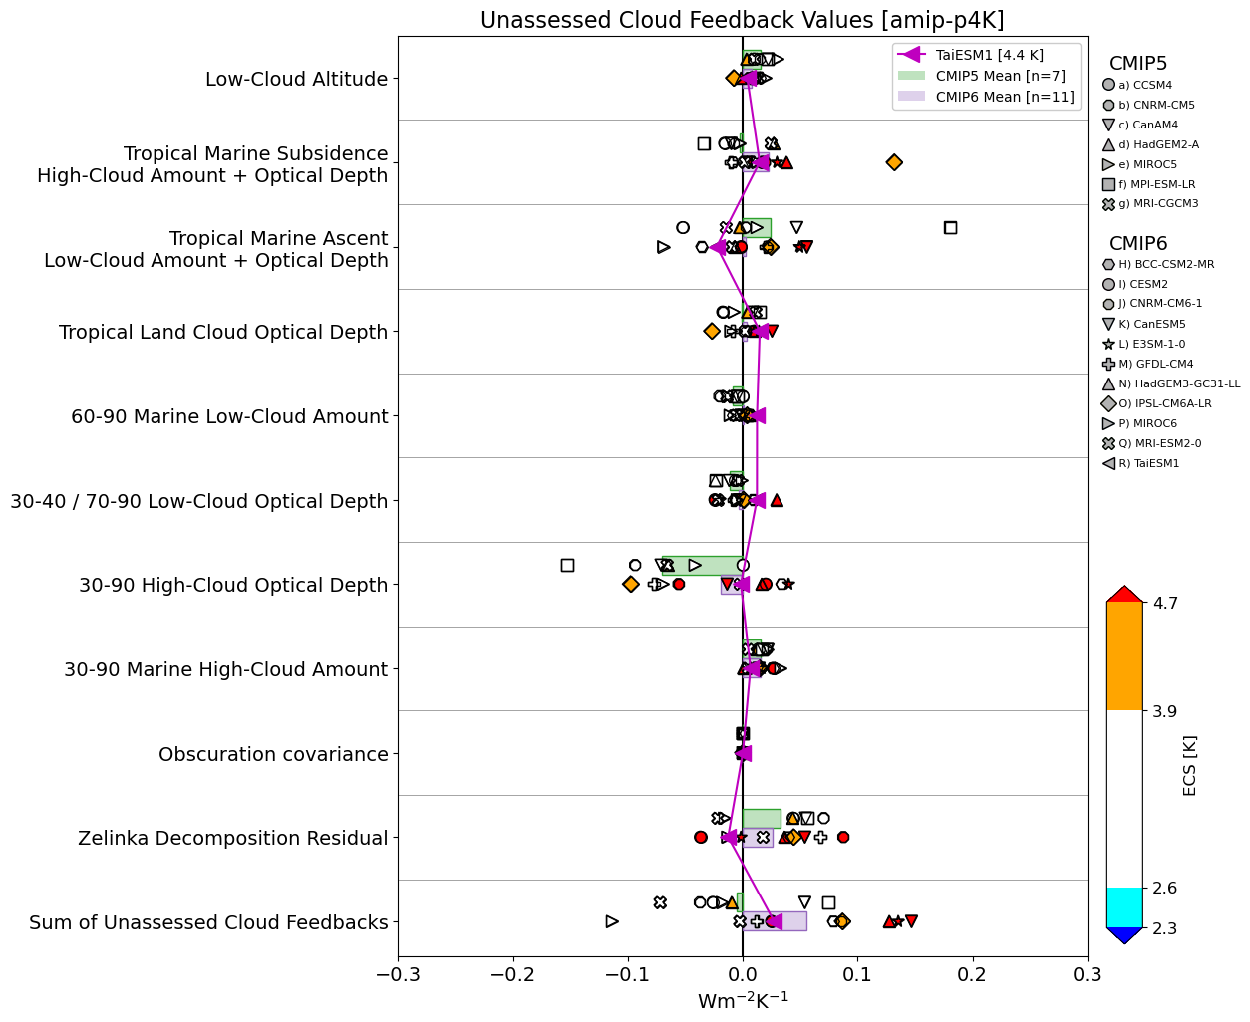Image resolution: width=1250 pixels, height=1022 pixels.
Task: Pick the GFDL-CM4 plus legend marker
Action: [x=1108, y=364]
